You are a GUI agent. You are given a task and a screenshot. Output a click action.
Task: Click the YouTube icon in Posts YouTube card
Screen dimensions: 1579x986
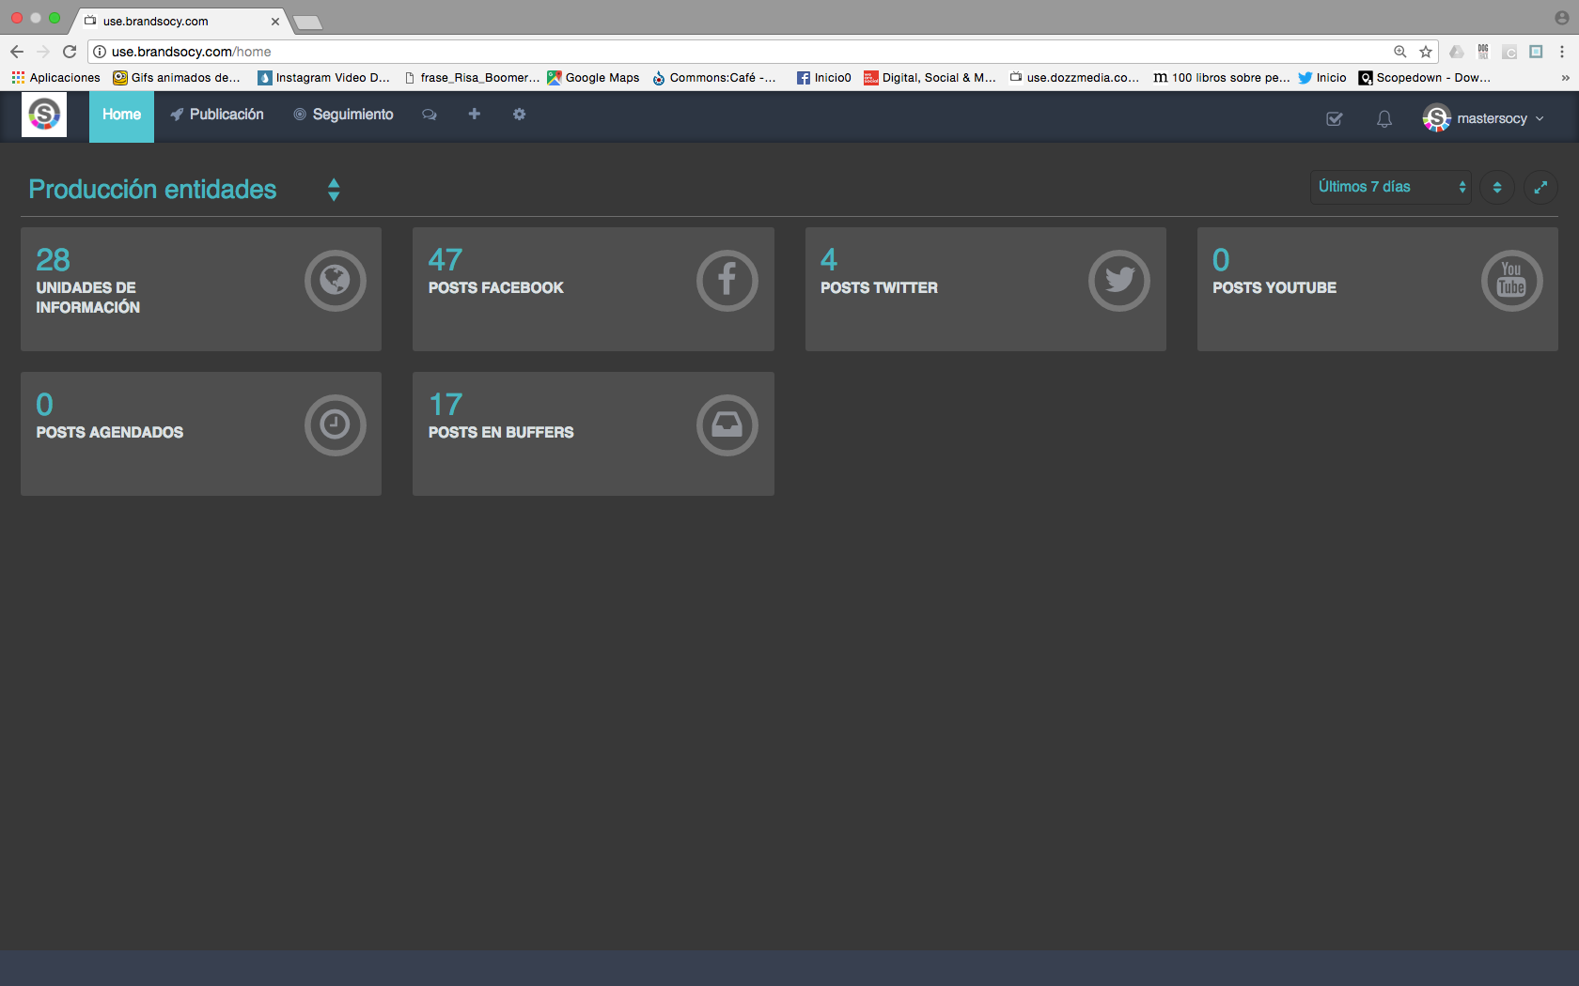point(1511,280)
